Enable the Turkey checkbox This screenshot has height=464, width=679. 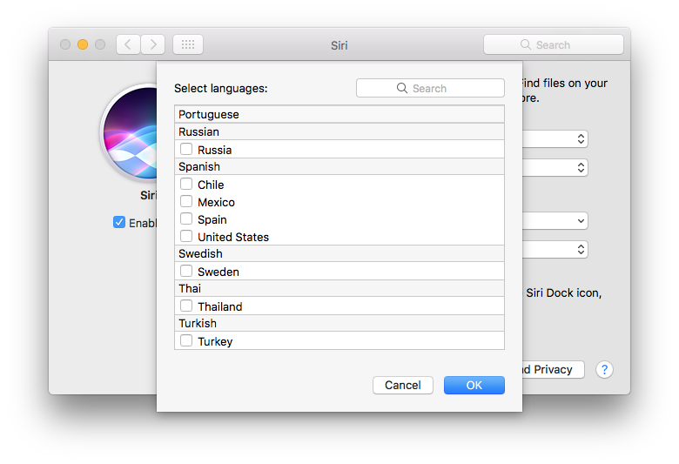tap(186, 341)
